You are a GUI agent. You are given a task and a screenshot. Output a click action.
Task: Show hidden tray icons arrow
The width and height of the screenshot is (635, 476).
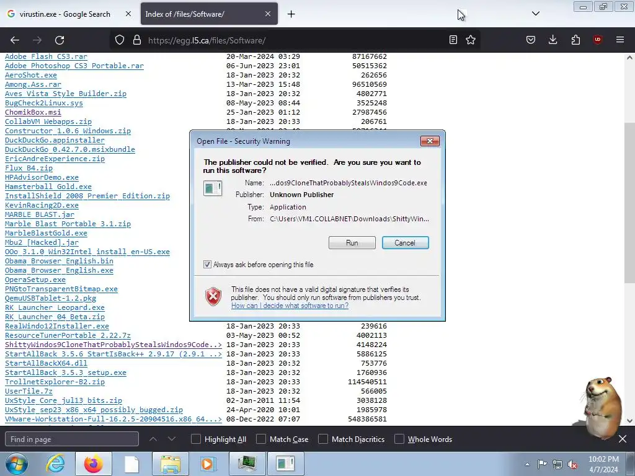pyautogui.click(x=527, y=464)
